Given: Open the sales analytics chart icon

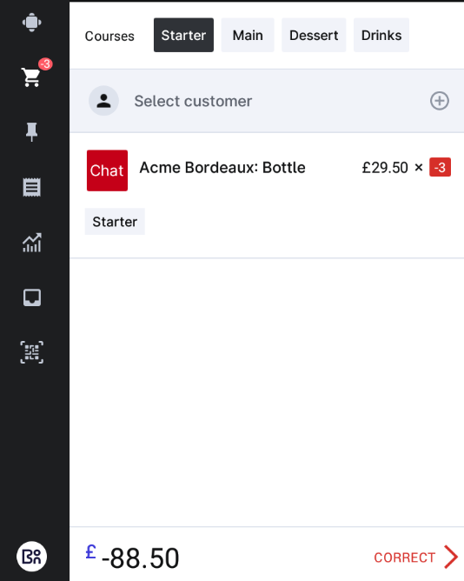Looking at the screenshot, I should click(32, 243).
